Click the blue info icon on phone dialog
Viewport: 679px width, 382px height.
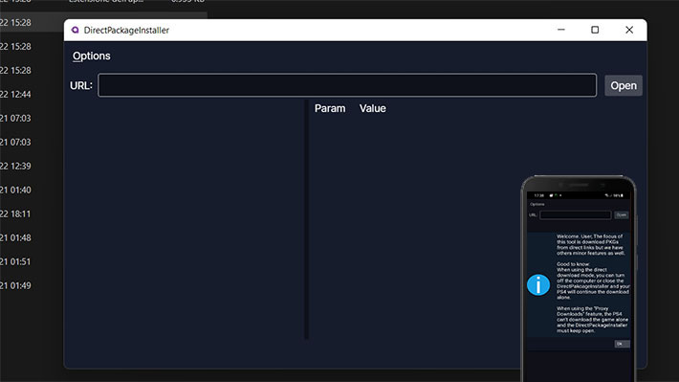(x=538, y=285)
